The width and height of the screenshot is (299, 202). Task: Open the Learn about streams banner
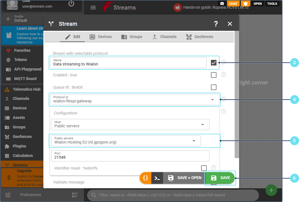click(x=22, y=35)
